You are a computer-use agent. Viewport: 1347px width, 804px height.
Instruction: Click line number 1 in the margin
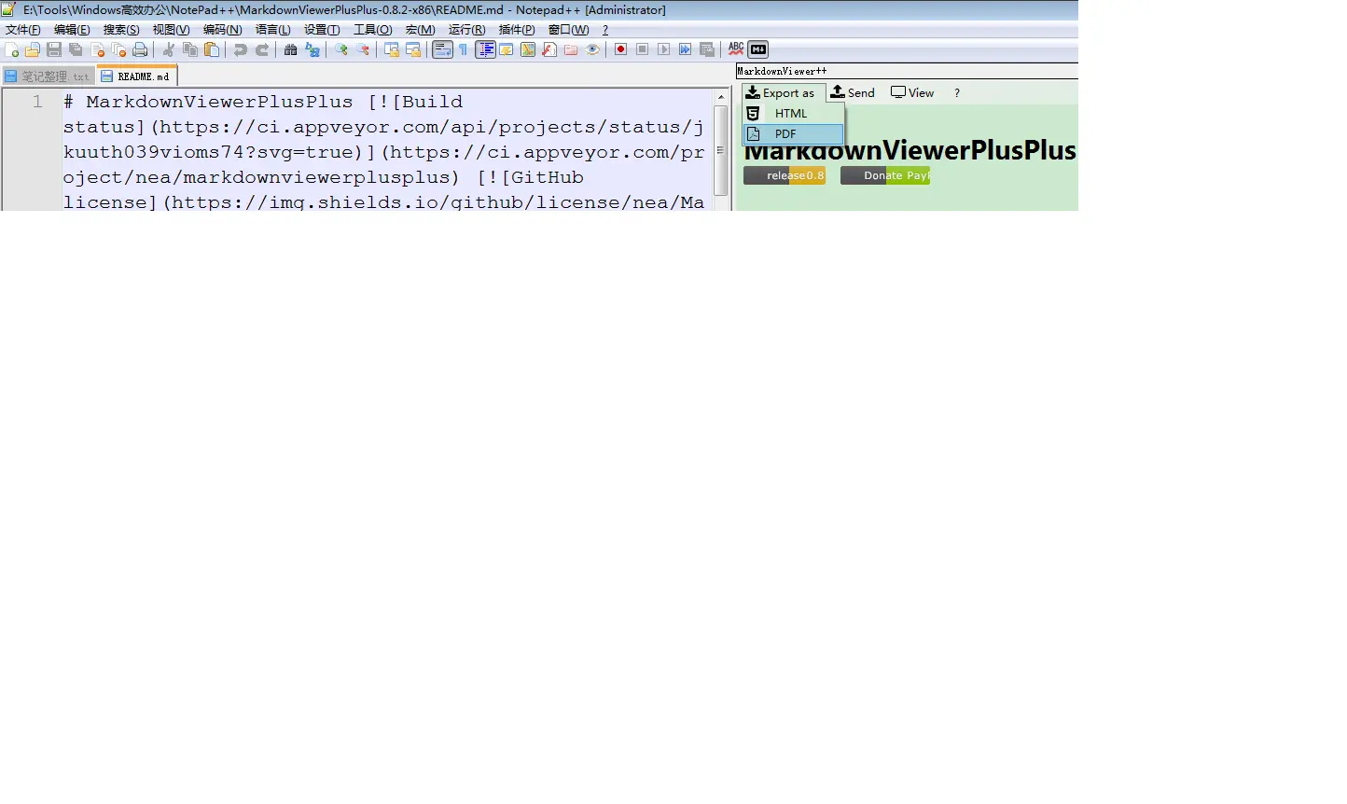pos(37,102)
